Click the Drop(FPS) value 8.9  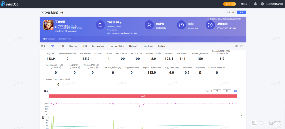click(154, 59)
